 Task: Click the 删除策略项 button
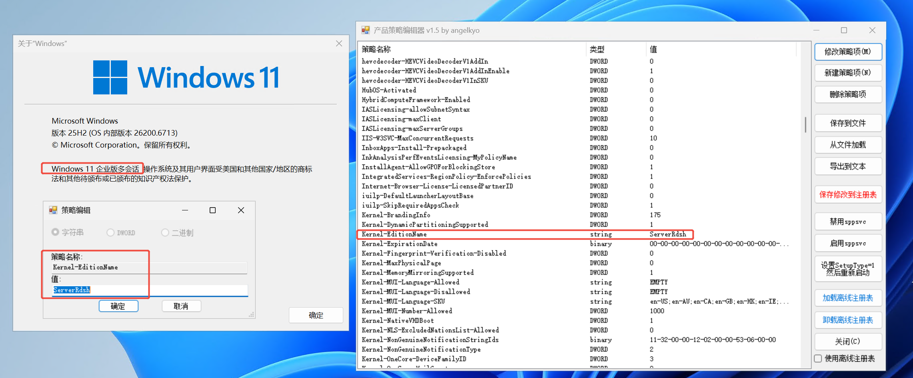[848, 94]
